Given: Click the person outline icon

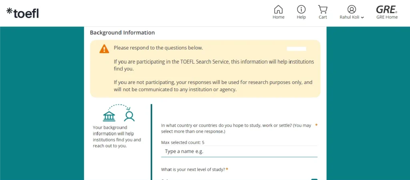Looking at the screenshot, I should (129, 116).
